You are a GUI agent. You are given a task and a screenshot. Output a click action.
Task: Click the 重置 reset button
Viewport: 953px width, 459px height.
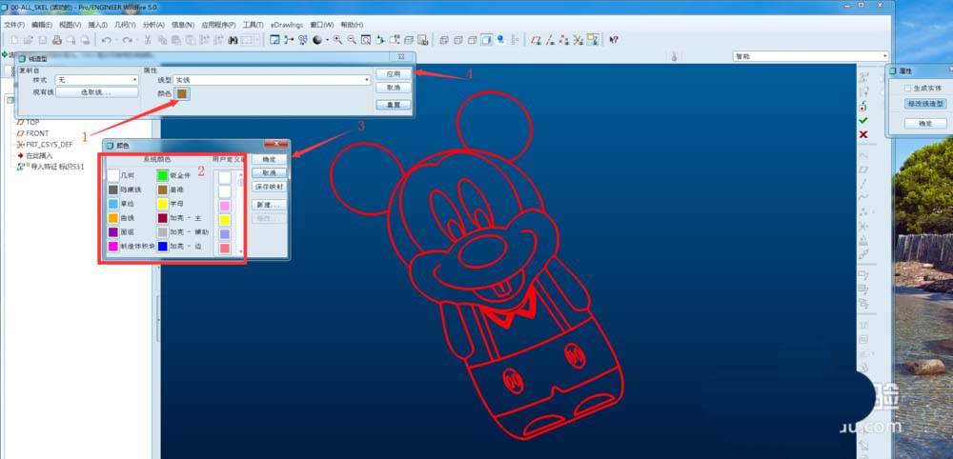click(x=394, y=105)
